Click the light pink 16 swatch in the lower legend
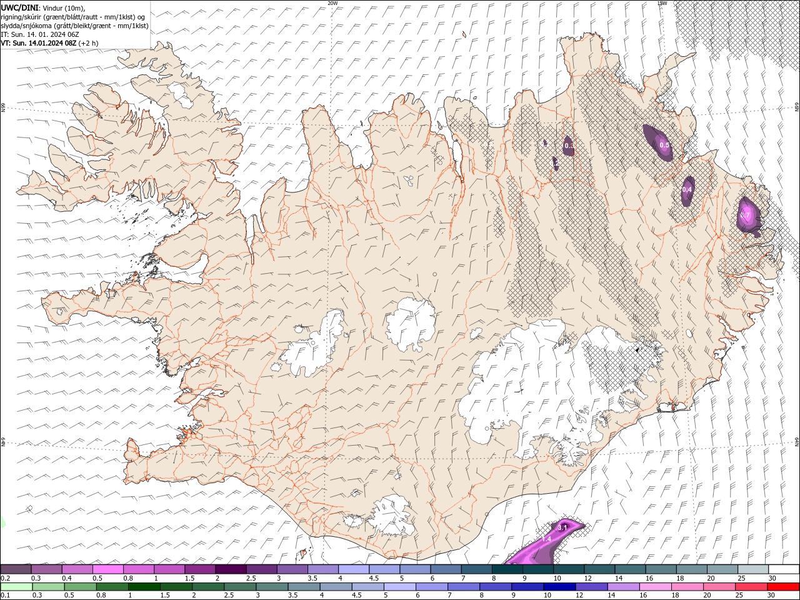The width and height of the screenshot is (800, 600). click(655, 587)
